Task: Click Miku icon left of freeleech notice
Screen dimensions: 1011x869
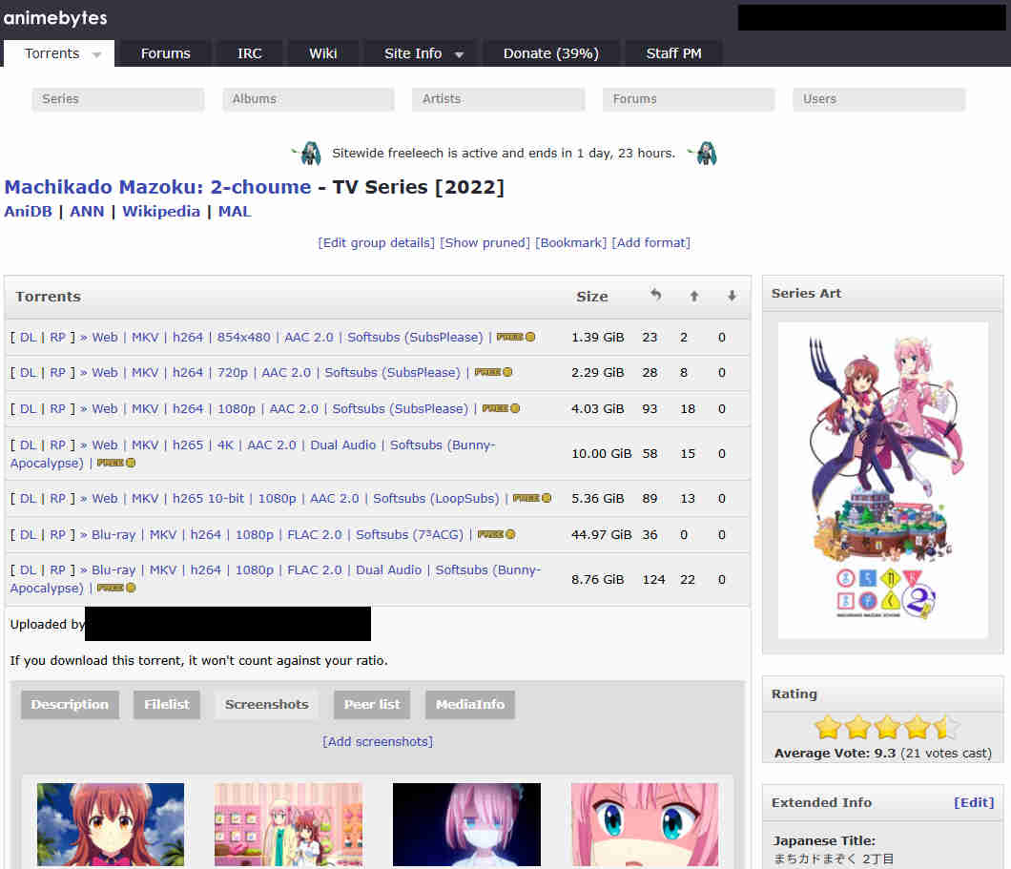Action: tap(307, 154)
